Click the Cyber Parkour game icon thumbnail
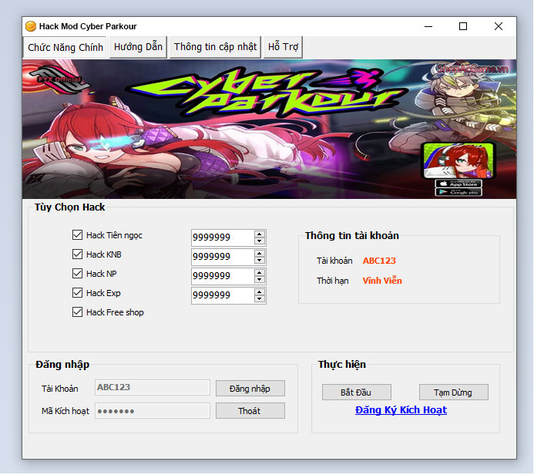Viewport: 534px width, 475px height. tap(458, 161)
